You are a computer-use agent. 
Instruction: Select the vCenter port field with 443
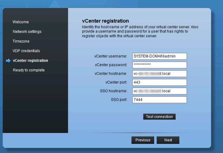[x=160, y=82]
